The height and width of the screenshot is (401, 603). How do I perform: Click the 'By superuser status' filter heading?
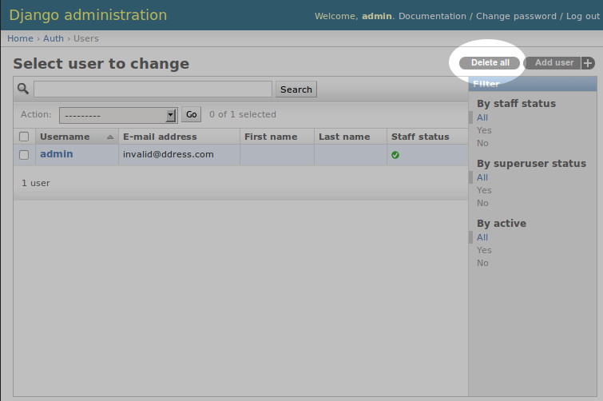coord(531,164)
